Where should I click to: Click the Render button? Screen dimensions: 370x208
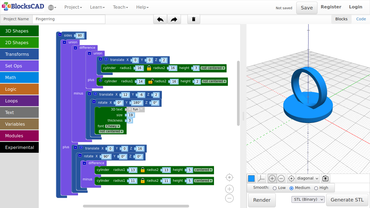click(262, 200)
